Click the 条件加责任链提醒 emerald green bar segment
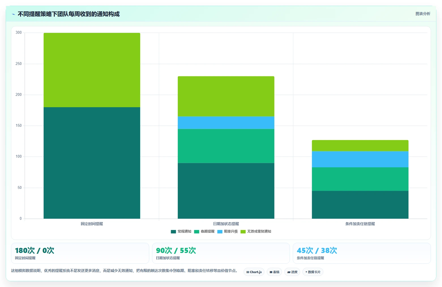This screenshot has height=287, width=442. pyautogui.click(x=360, y=179)
